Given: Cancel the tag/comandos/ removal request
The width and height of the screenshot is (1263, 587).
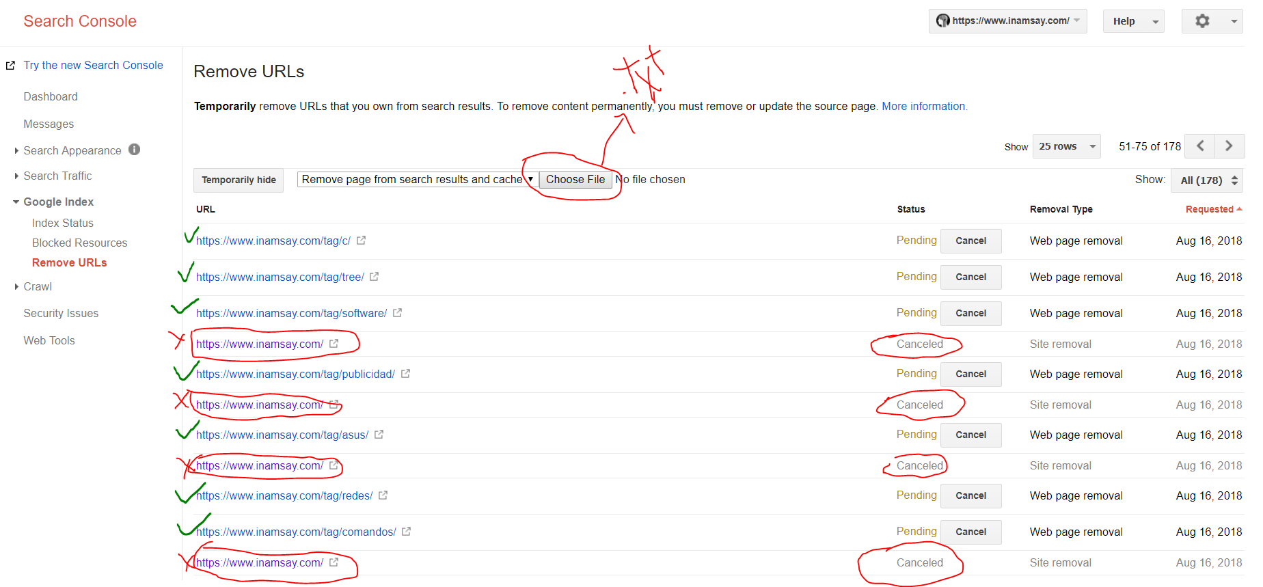Looking at the screenshot, I should point(970,532).
